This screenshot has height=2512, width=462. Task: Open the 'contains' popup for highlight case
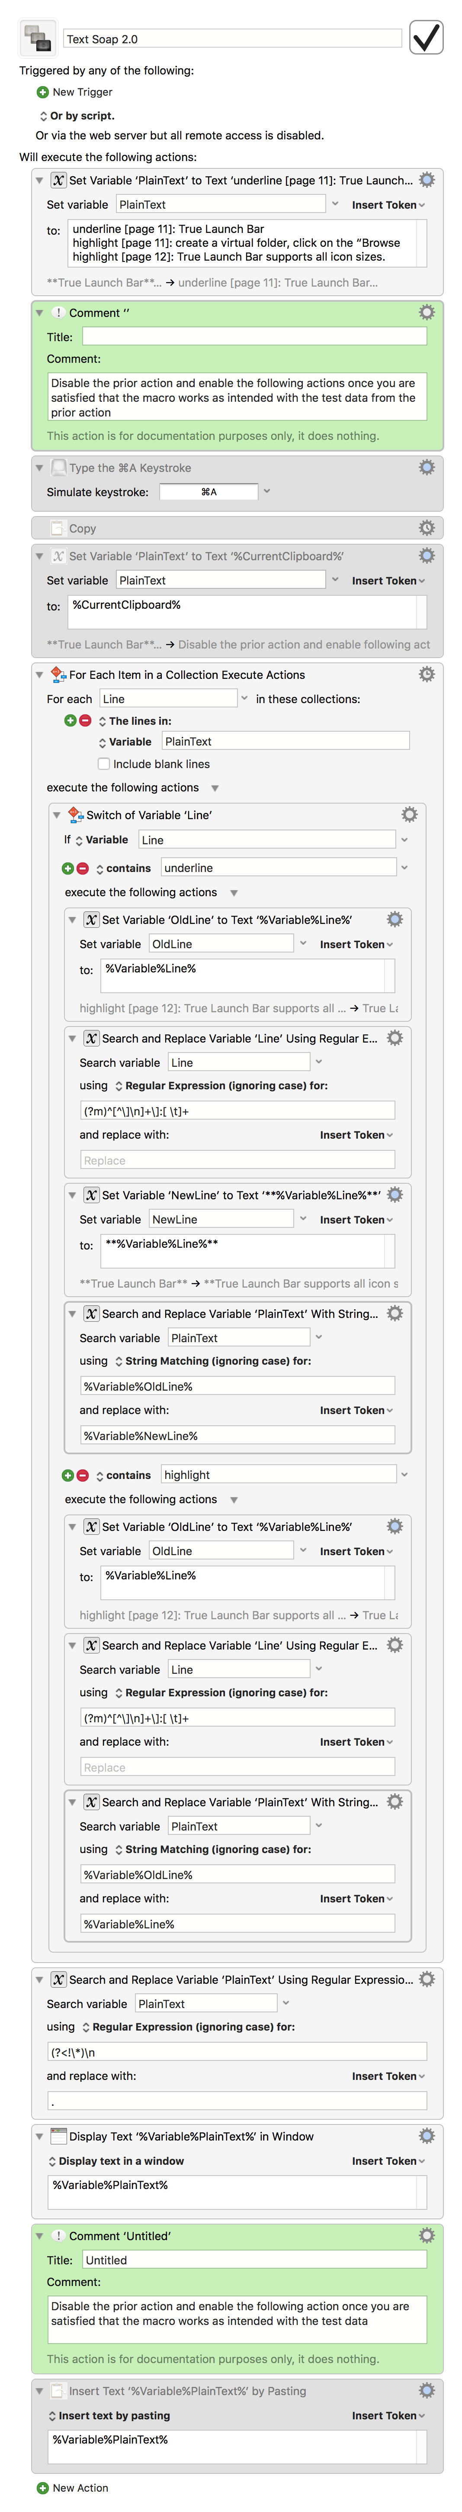[123, 1476]
